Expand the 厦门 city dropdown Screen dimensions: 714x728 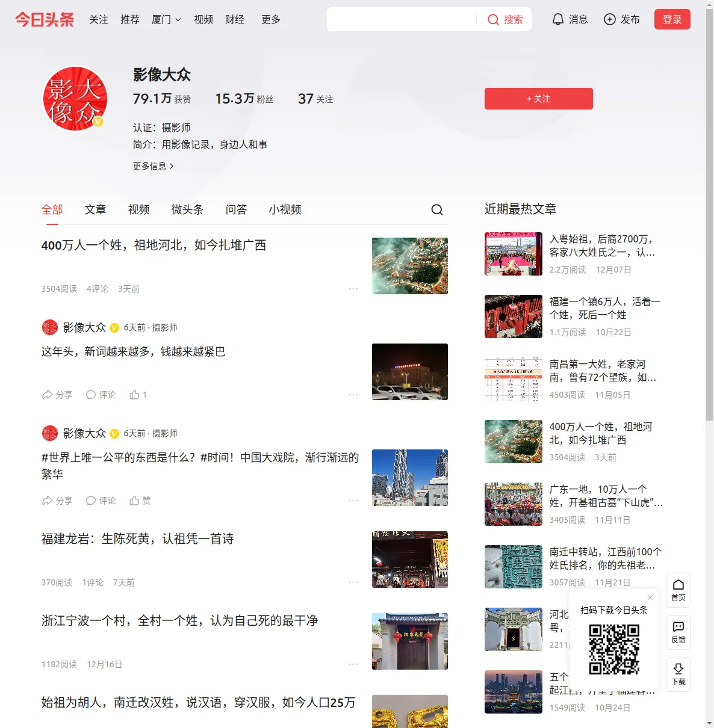166,19
